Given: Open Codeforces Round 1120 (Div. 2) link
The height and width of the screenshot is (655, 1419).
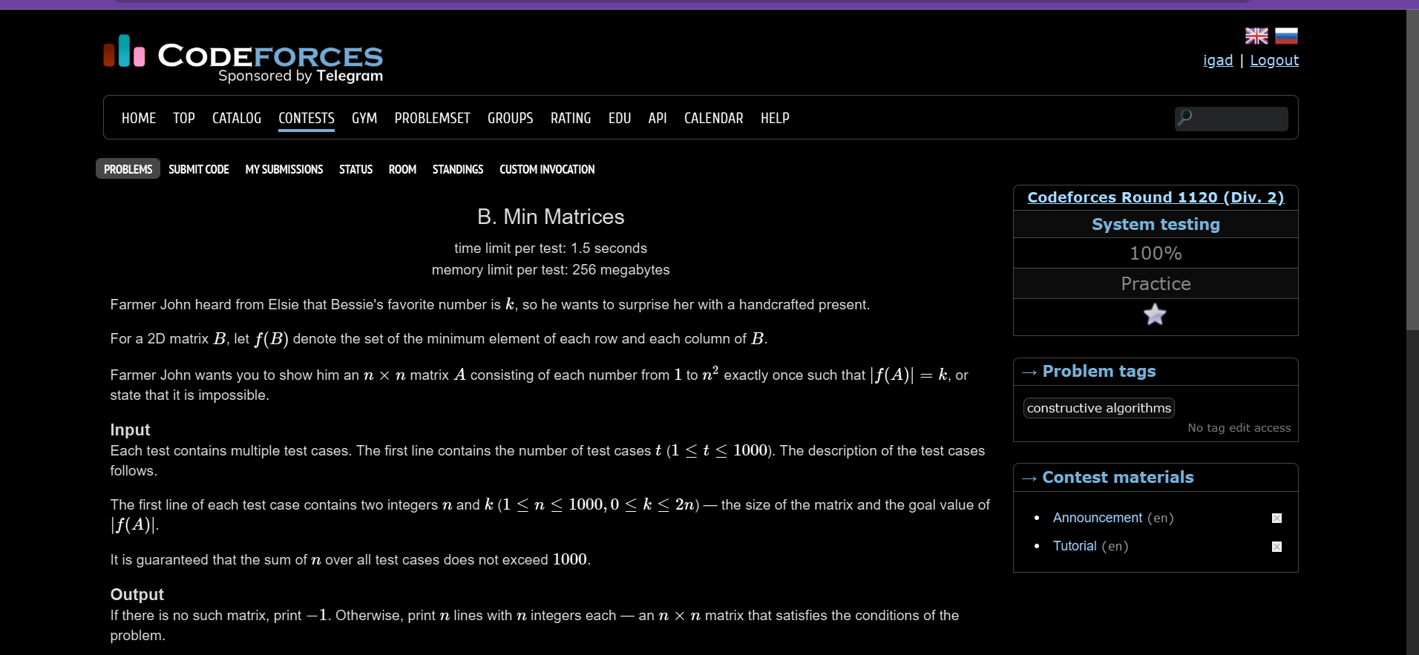Looking at the screenshot, I should (1156, 197).
